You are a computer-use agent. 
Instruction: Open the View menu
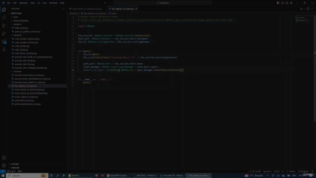click(33, 3)
